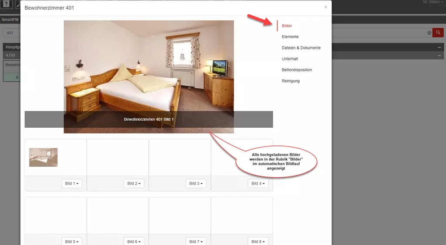This screenshot has height=245, width=446.
Task: Collapse the top grey section with its minus icon
Action: tap(439, 47)
